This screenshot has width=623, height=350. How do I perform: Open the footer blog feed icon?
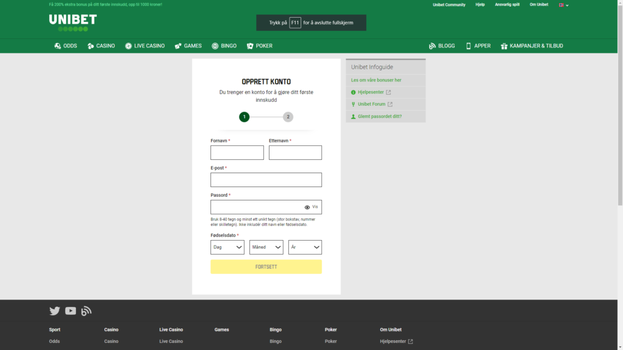(86, 311)
